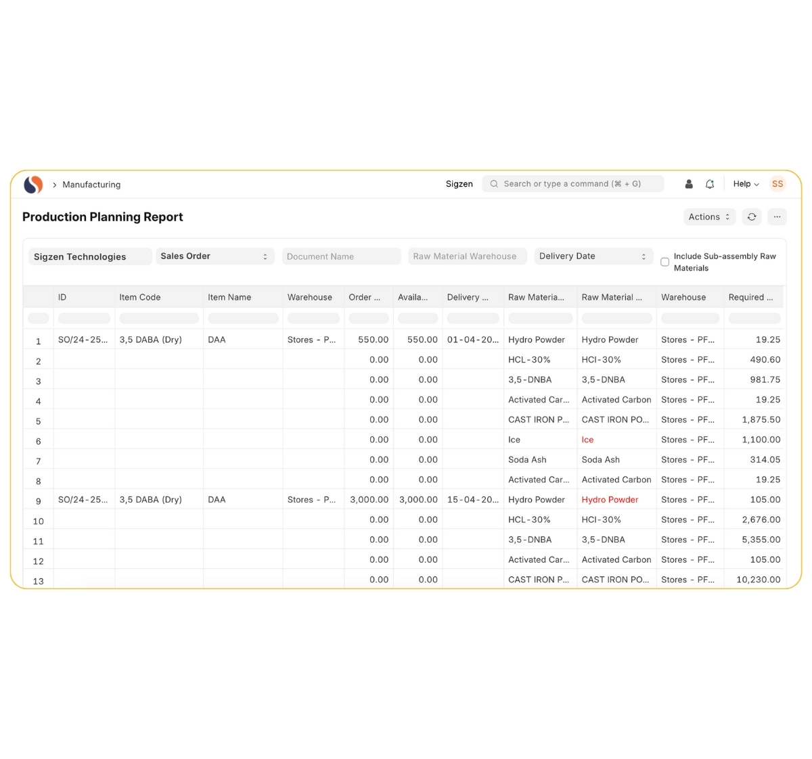
Task: Open the notifications bell
Action: pyautogui.click(x=710, y=184)
